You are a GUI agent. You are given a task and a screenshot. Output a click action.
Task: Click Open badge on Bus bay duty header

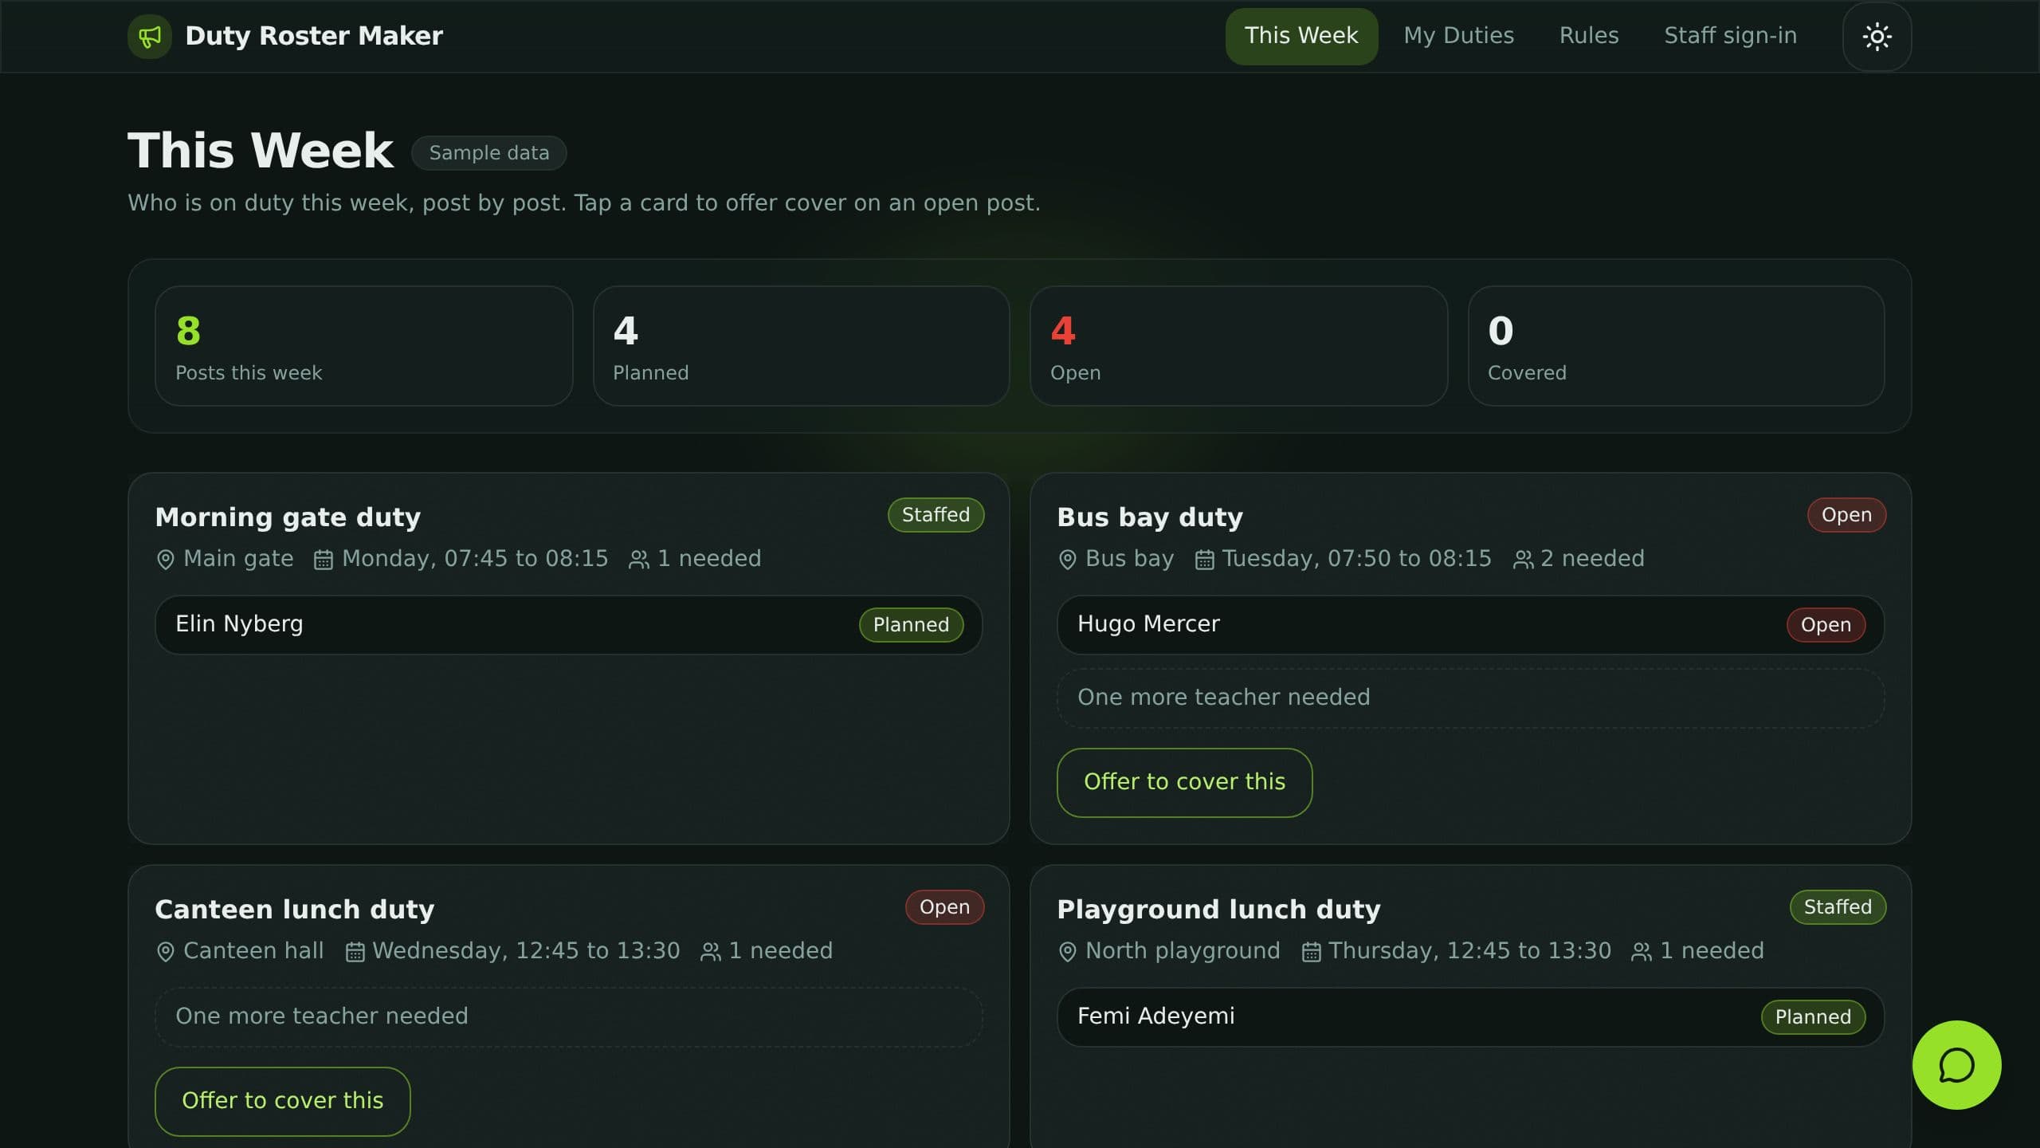tap(1846, 515)
